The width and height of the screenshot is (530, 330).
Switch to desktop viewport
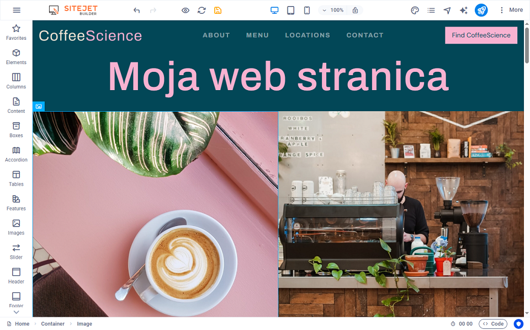[x=274, y=10]
